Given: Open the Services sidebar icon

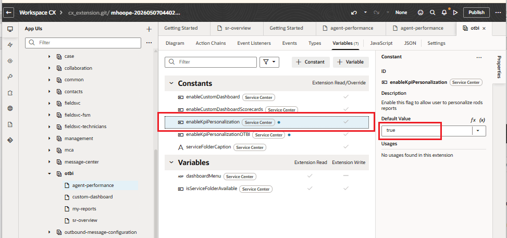Looking at the screenshot, I should [10, 61].
